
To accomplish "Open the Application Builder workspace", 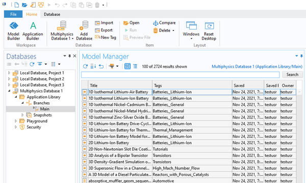I will 33,30.
